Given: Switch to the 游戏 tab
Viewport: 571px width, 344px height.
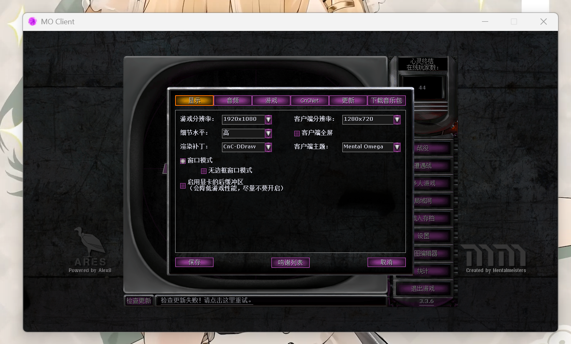Looking at the screenshot, I should (x=271, y=101).
